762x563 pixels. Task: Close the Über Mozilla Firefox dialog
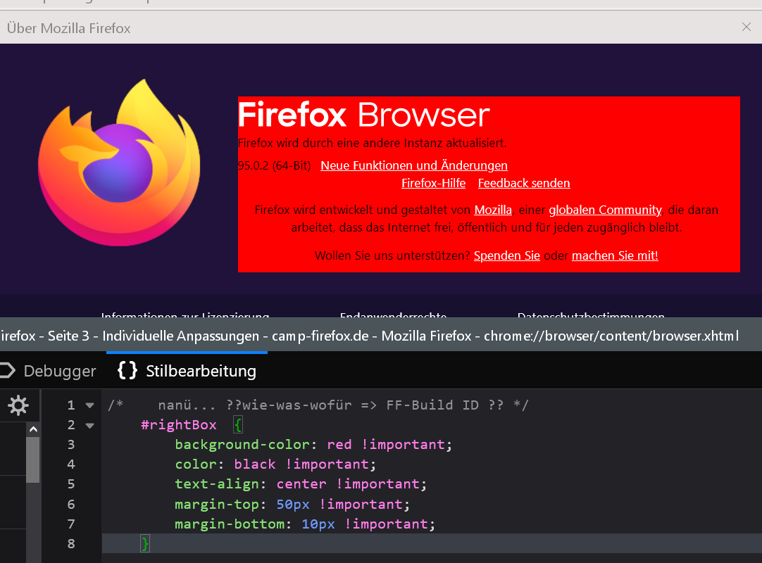747,27
